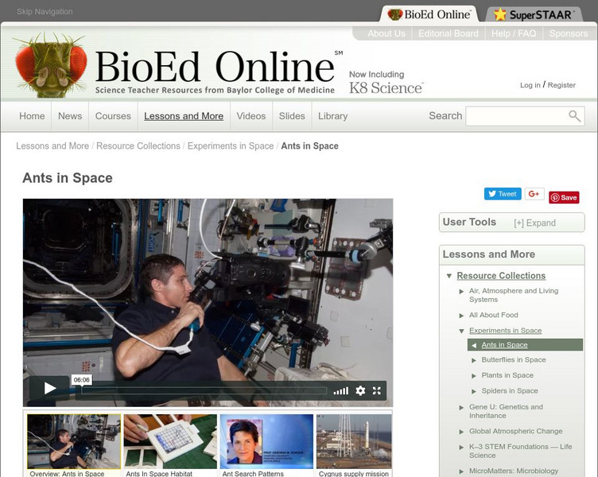598x477 pixels.
Task: Switch to the BioEd Online tab
Action: (429, 14)
